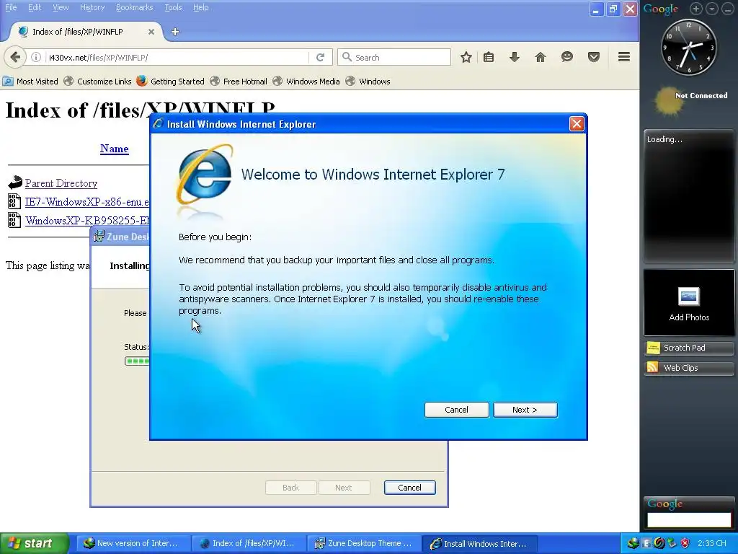Image resolution: width=738 pixels, height=554 pixels.
Task: Open the Bookmarks menu in Firefox
Action: point(134,7)
